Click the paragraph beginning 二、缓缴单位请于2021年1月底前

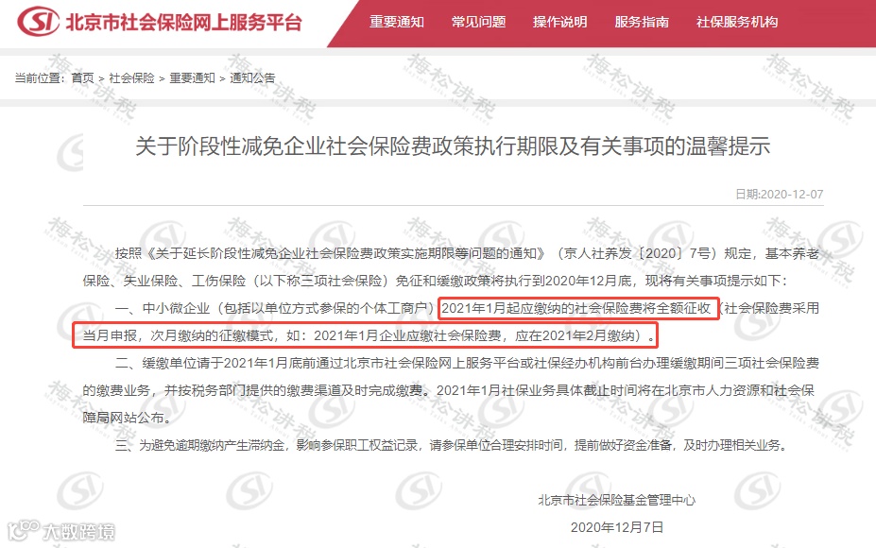451,390
